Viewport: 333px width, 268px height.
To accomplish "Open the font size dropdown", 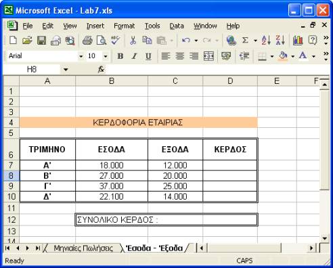I will (x=106, y=56).
